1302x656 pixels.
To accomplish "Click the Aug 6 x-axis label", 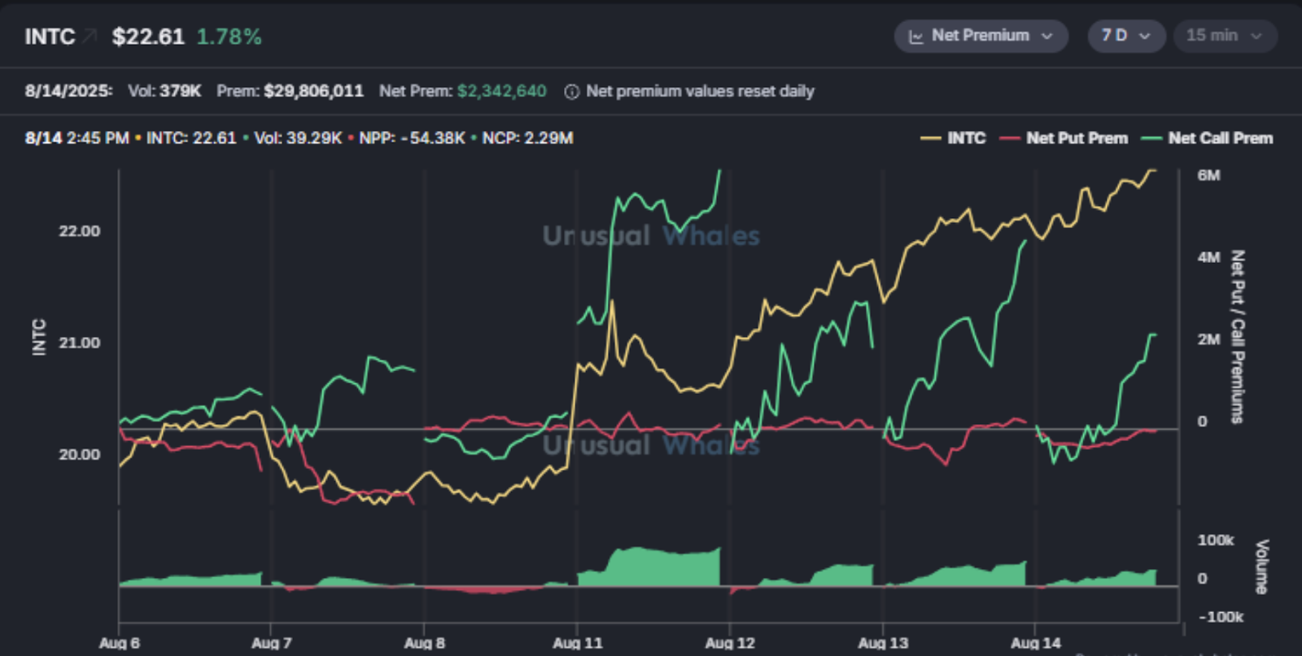I will [120, 643].
